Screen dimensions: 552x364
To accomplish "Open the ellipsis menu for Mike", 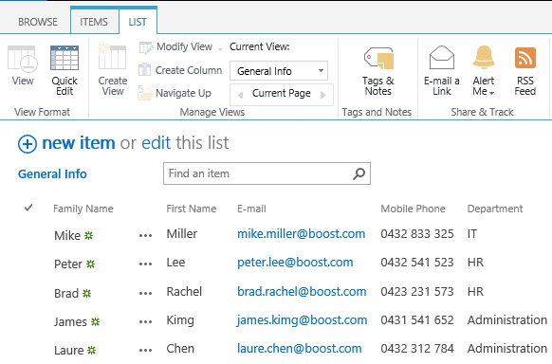I will [x=145, y=235].
